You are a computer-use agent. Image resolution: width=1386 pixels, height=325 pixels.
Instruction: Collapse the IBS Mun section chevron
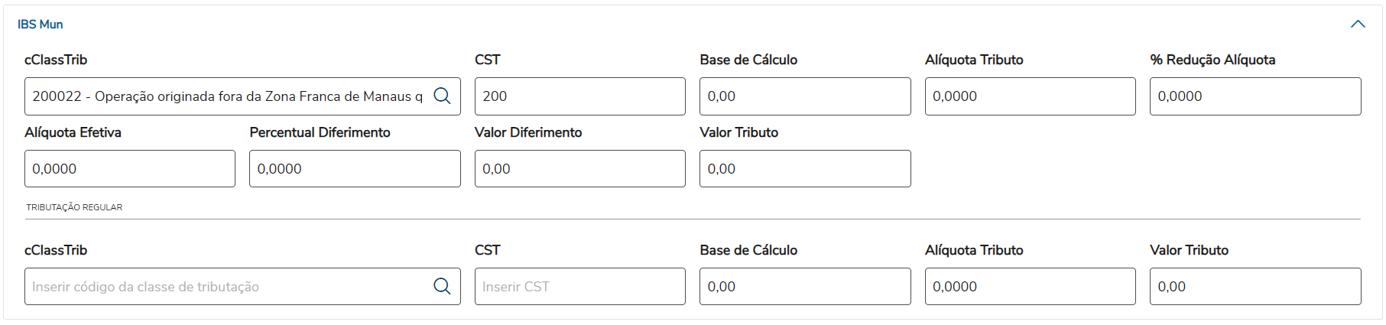(1358, 24)
